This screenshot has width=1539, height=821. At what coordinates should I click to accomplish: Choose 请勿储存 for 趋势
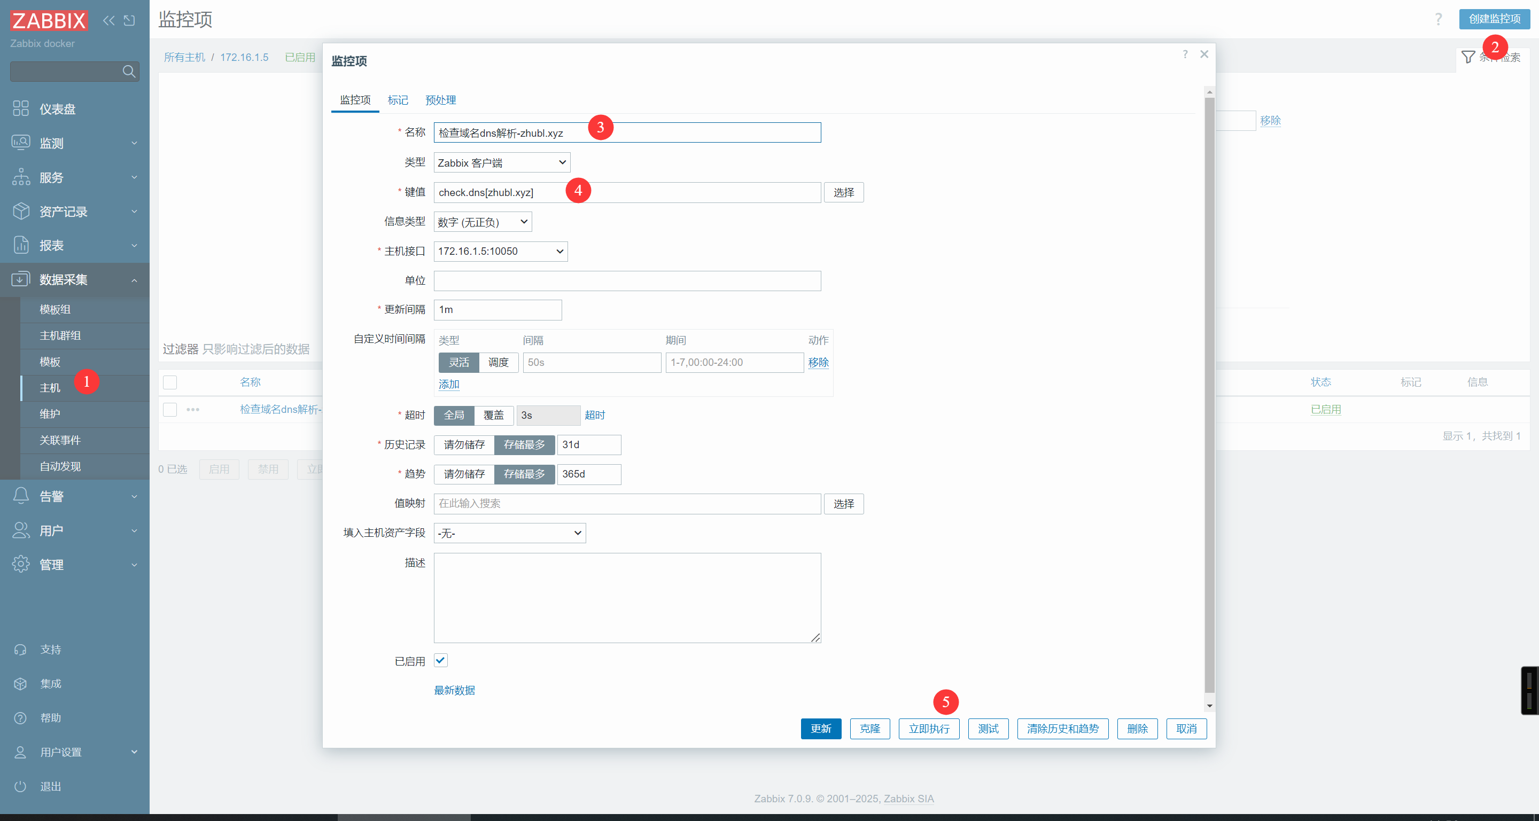pos(464,474)
